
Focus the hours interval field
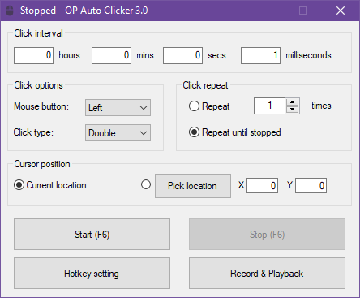[33, 55]
